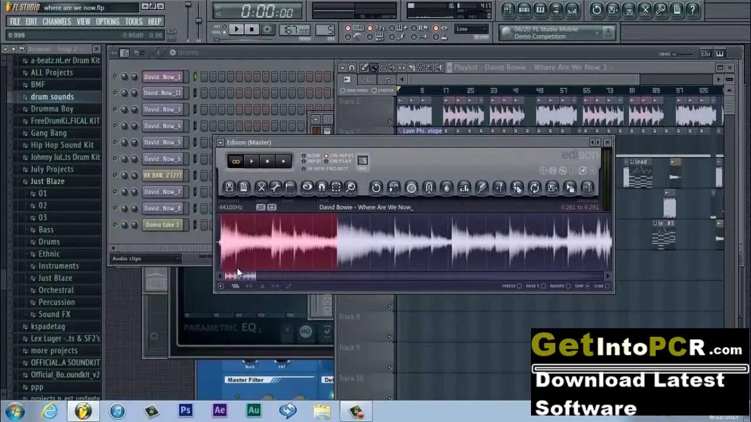Click the Edison waveform scrollbar thumb
Image resolution: width=751 pixels, height=422 pixels.
point(241,276)
